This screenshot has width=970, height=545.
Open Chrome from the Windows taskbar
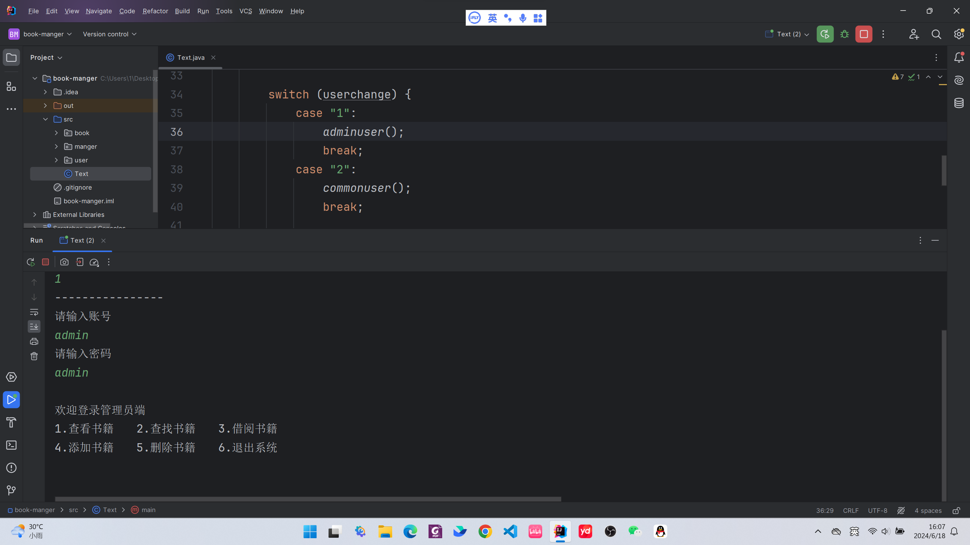(x=485, y=531)
